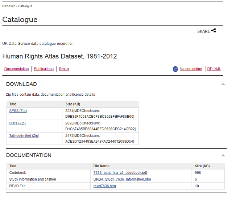232x199 pixels.
Task: Click the share icon next to SHARE
Action: coord(214,30)
